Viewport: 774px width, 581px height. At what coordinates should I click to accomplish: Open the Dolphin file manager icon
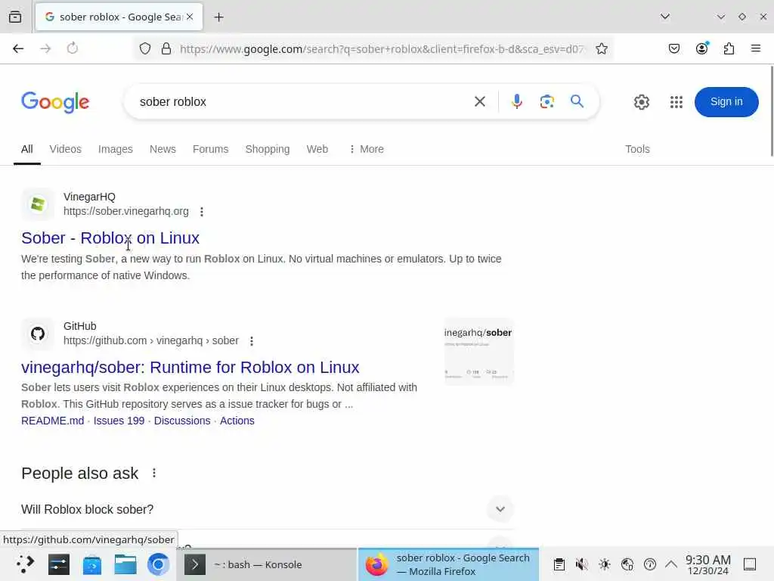[x=125, y=564]
